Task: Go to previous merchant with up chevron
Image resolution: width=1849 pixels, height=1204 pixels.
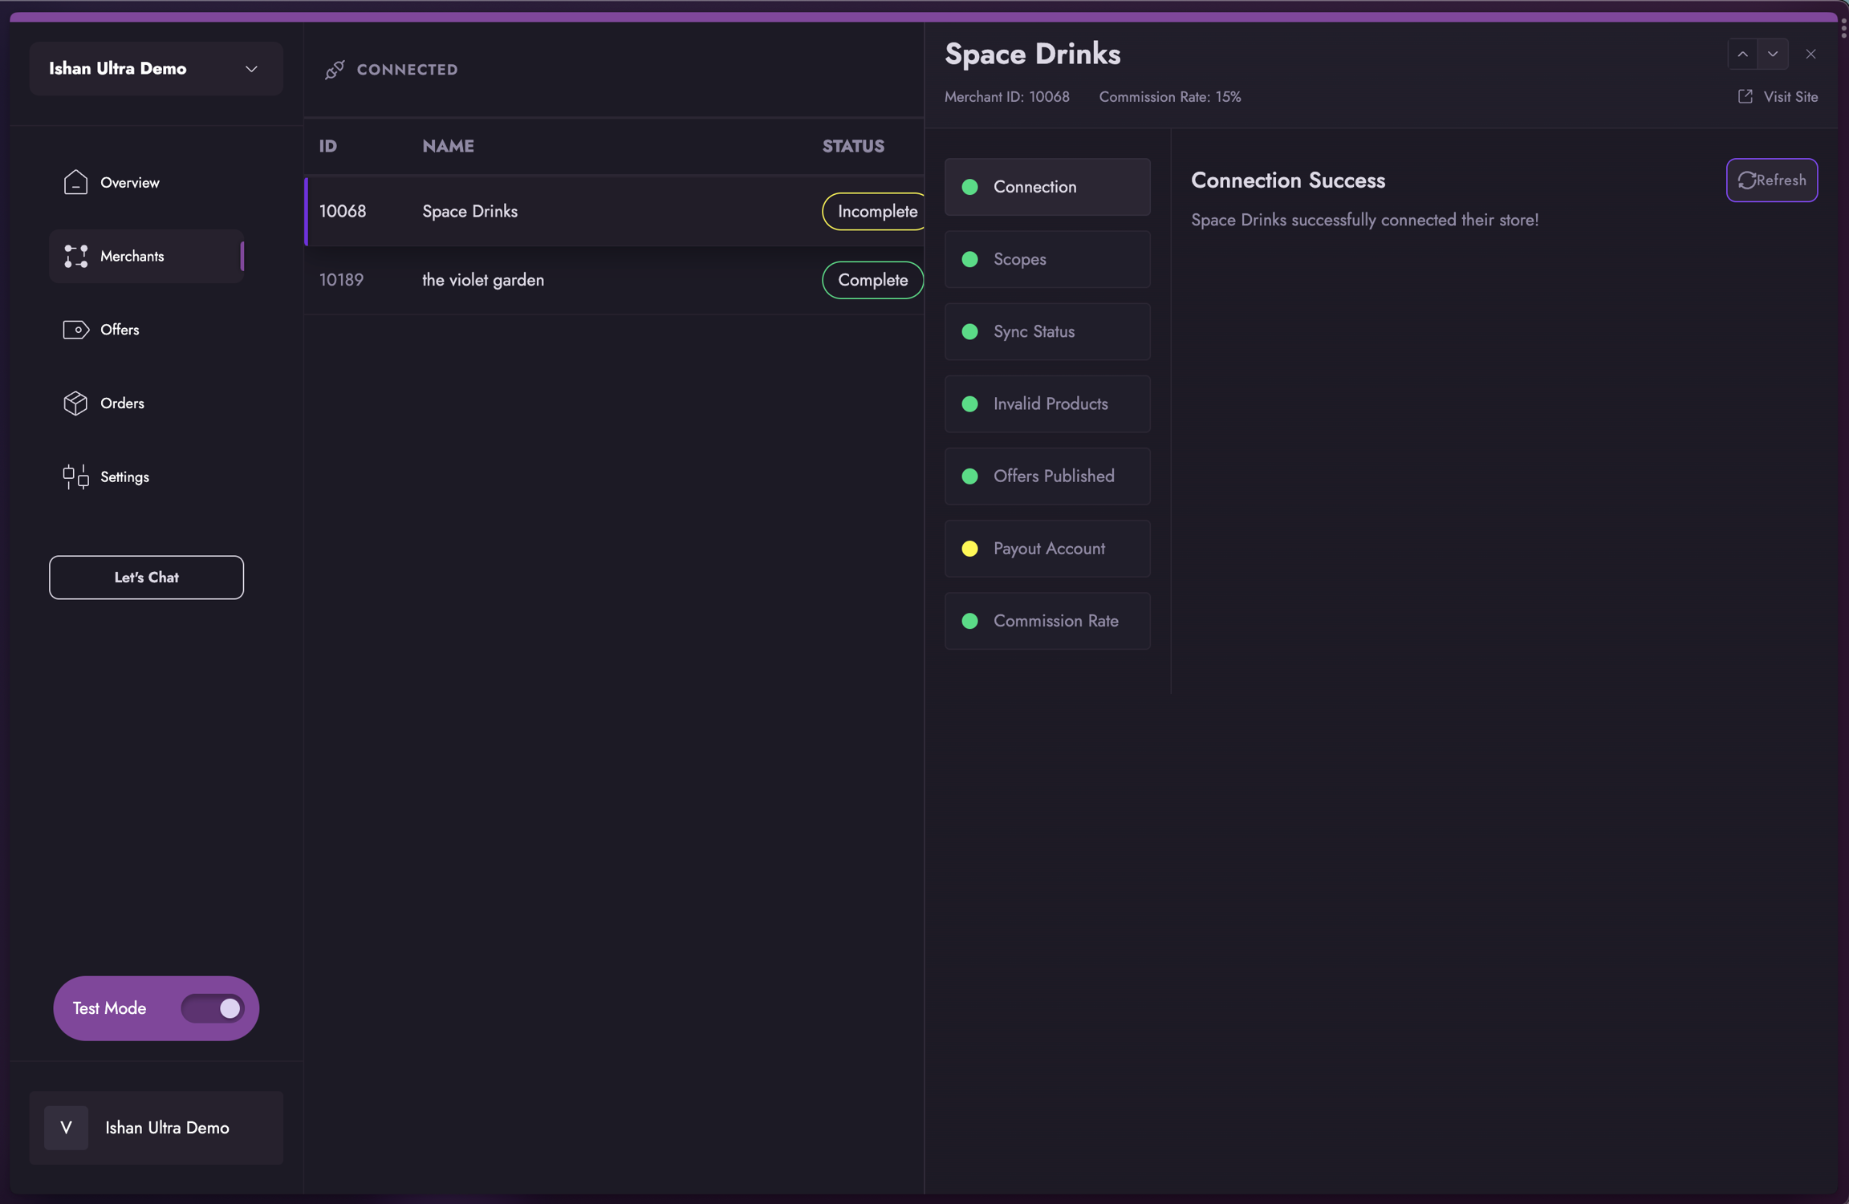Action: tap(1742, 55)
